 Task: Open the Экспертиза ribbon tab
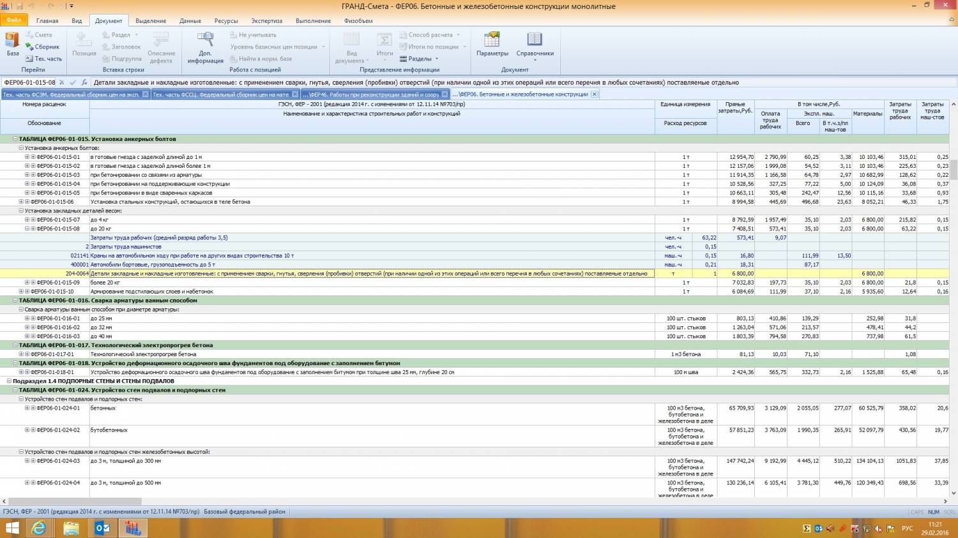(x=266, y=20)
